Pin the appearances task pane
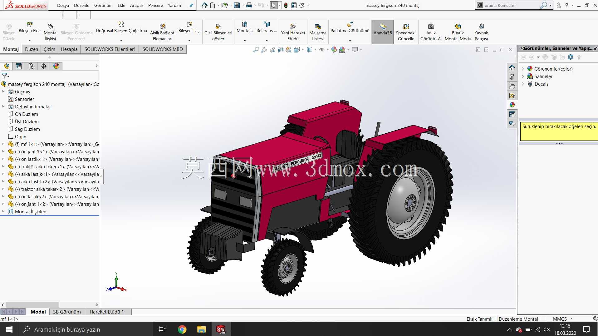The image size is (598, 336). coord(595,48)
